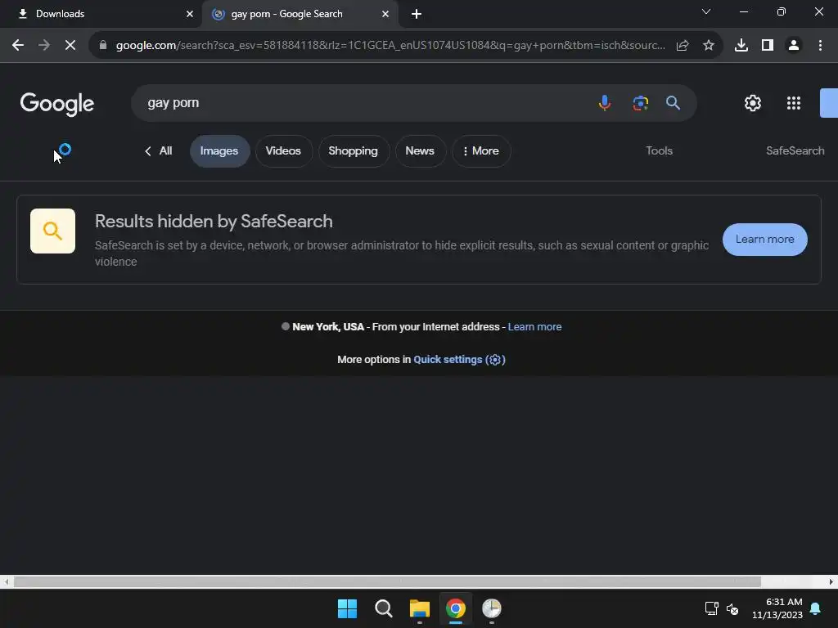Click the magnifier search button
Screen dimensions: 838x628
pyautogui.click(x=673, y=102)
